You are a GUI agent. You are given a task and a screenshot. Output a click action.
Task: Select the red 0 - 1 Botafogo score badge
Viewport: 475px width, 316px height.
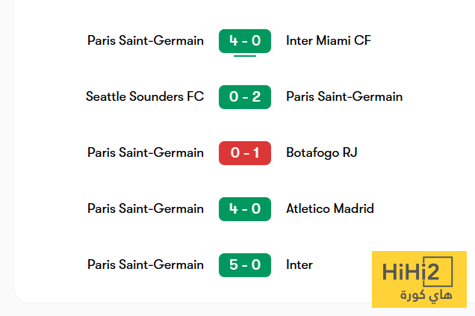click(x=245, y=153)
